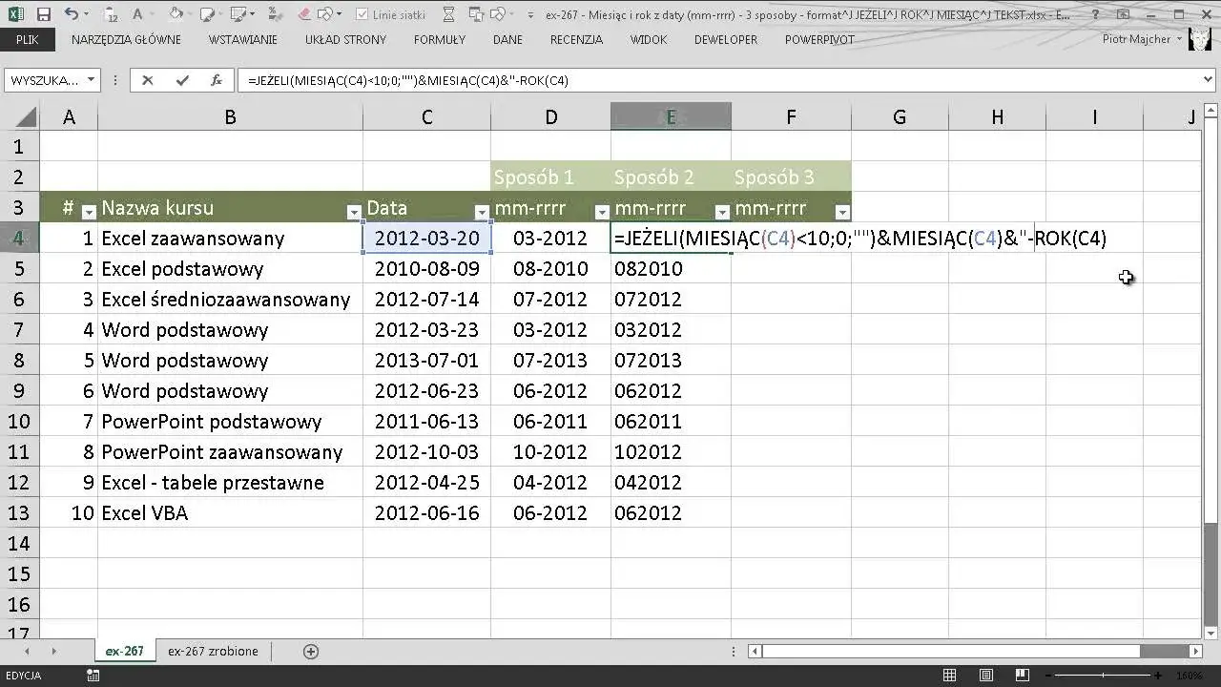Open filter dropdown in column D mm-rrrr

602,212
